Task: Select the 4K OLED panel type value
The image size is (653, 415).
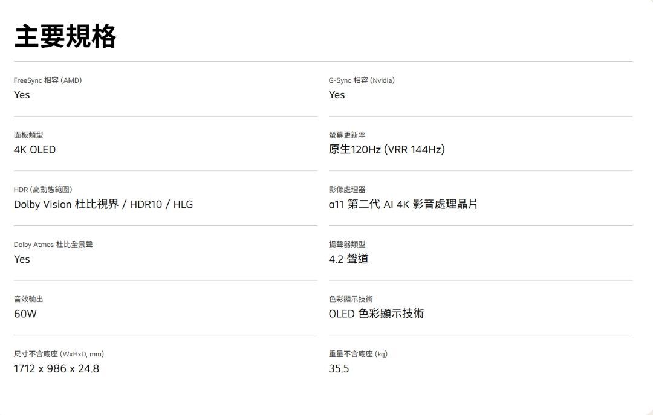Action: (34, 150)
